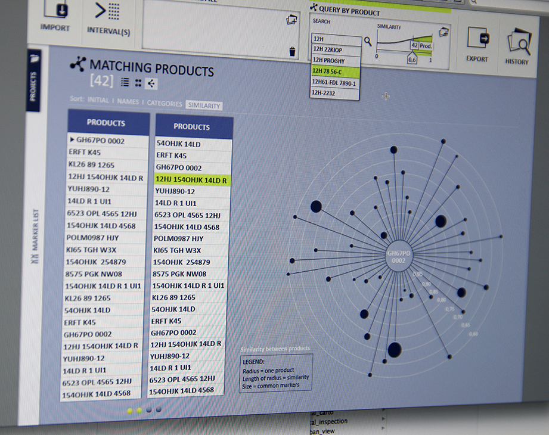Choose highlighted 12H 78 56-C suggestion
Image resolution: width=549 pixels, height=435 pixels.
pos(336,72)
